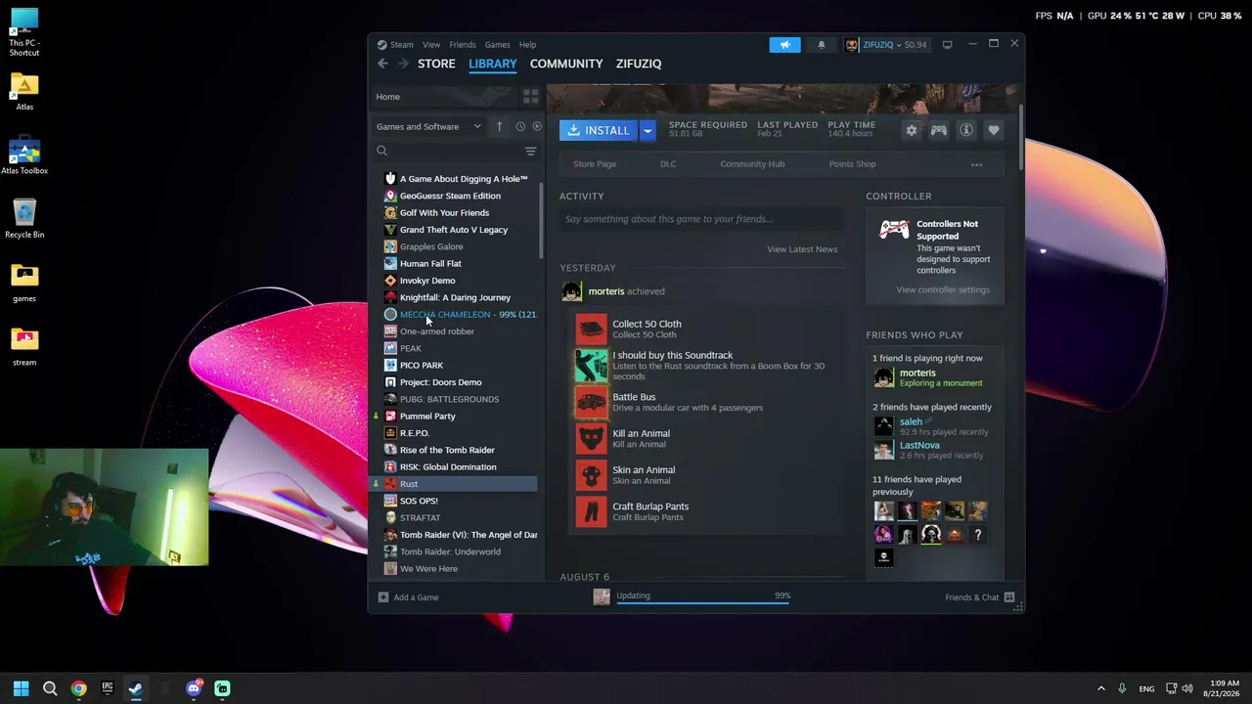Toggle the recent activity clock filter

pos(520,126)
